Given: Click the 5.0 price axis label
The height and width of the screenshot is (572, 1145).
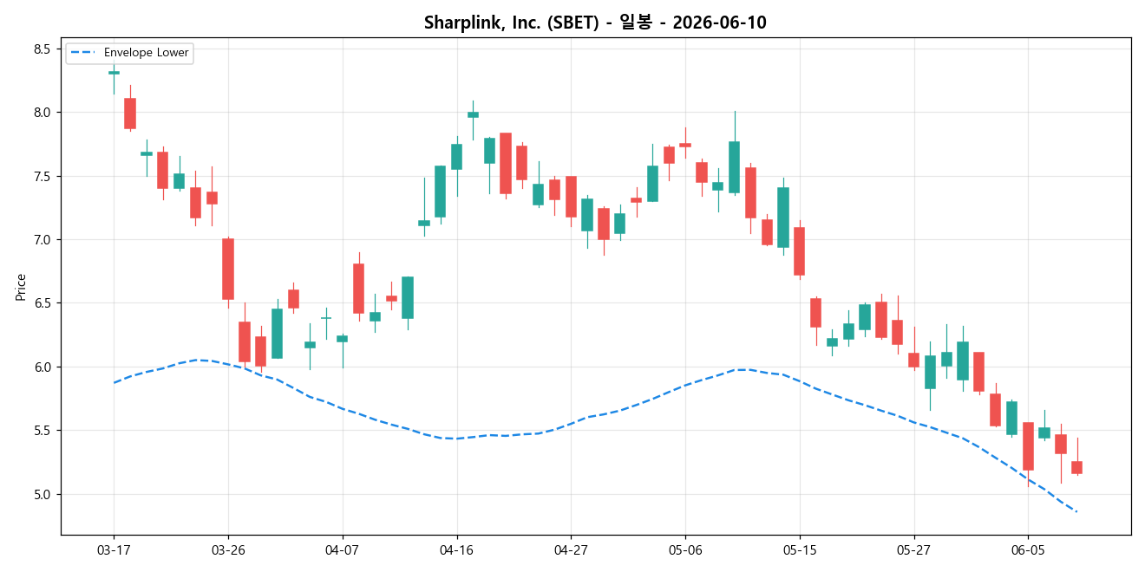Looking at the screenshot, I should click(43, 494).
